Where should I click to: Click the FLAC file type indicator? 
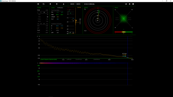click(x=39, y=30)
